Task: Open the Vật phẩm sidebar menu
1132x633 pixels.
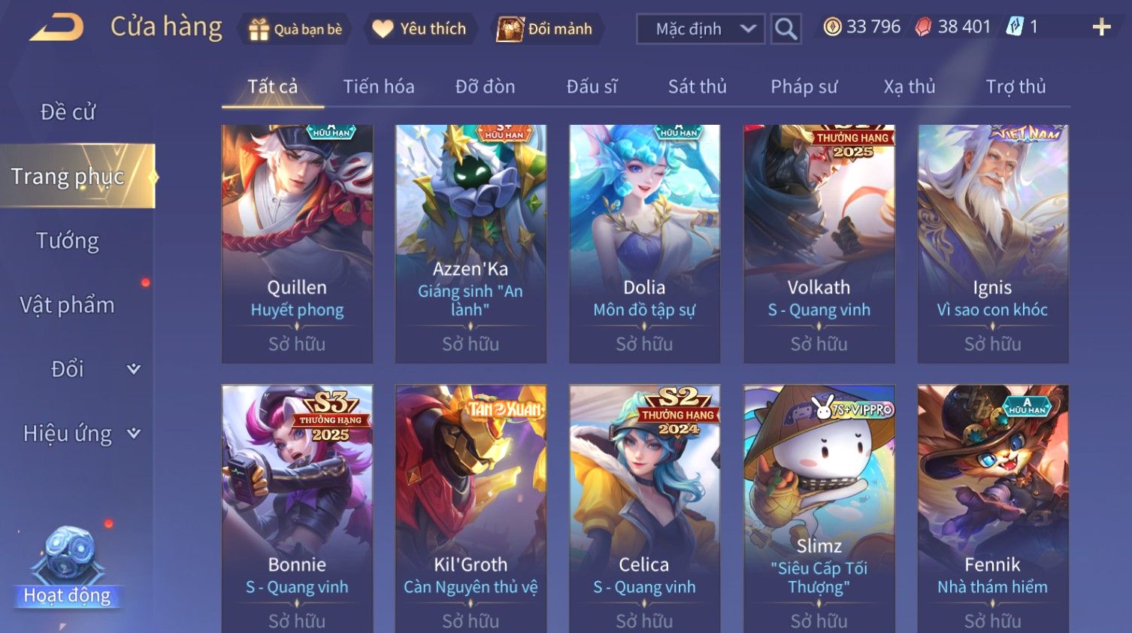Action: point(68,305)
